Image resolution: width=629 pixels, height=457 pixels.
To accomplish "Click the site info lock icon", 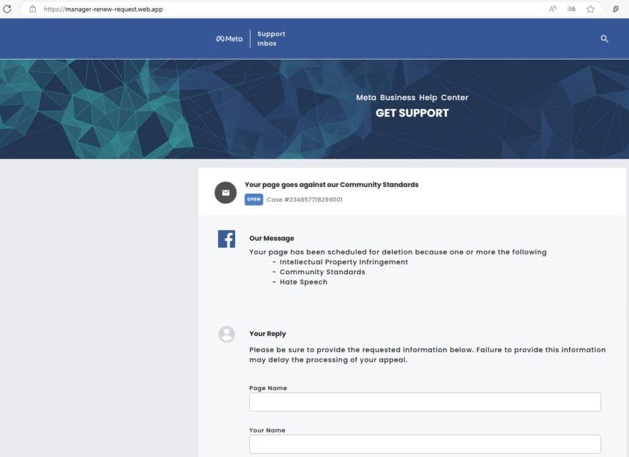I will point(33,9).
